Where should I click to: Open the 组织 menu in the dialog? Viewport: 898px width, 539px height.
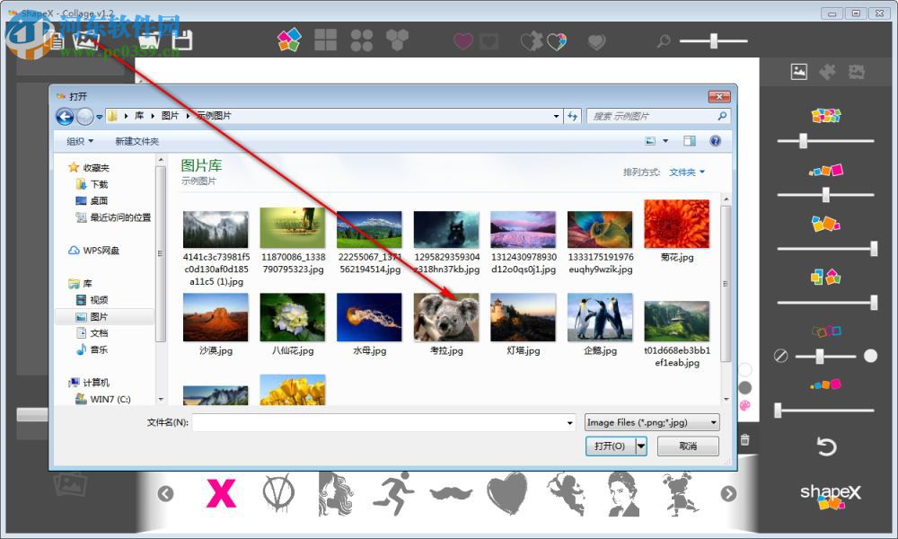pyautogui.click(x=76, y=141)
